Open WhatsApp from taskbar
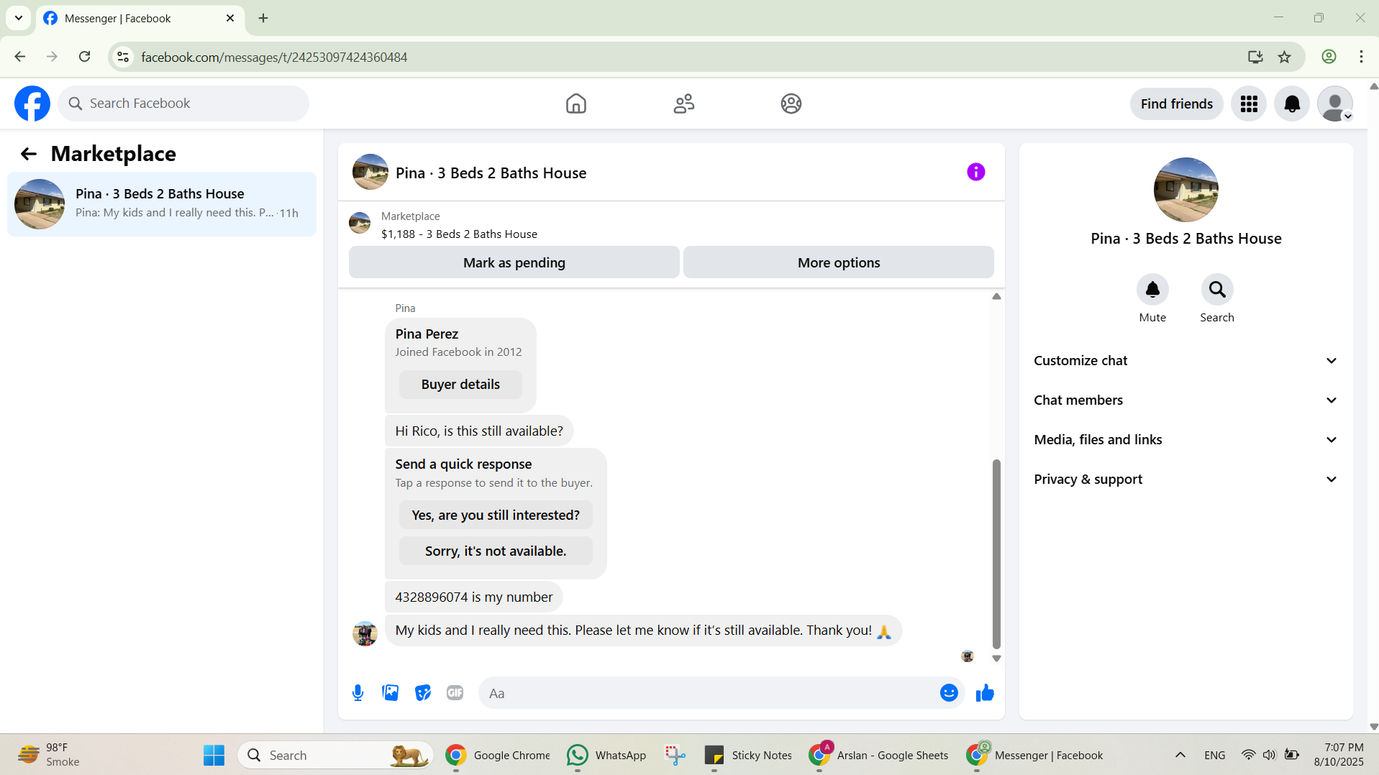 (x=606, y=756)
